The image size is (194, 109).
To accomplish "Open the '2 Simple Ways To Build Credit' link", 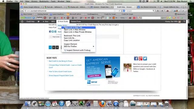I will point(65,66).
